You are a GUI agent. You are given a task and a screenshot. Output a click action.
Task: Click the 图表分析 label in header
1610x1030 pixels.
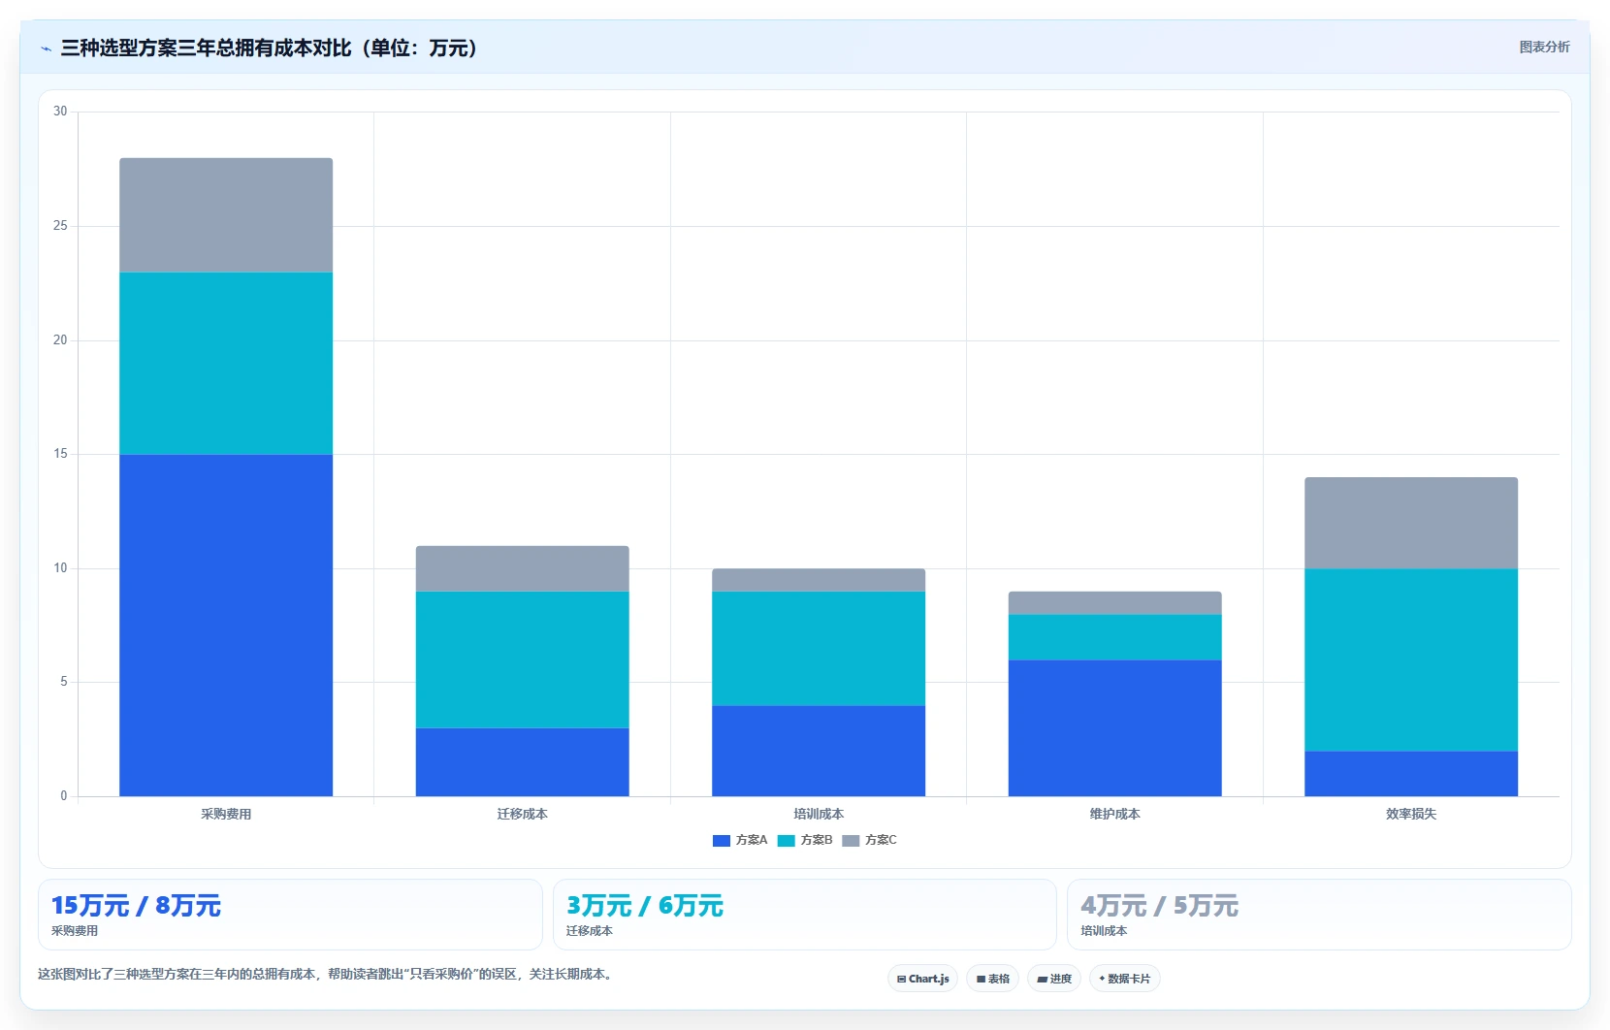1544,47
